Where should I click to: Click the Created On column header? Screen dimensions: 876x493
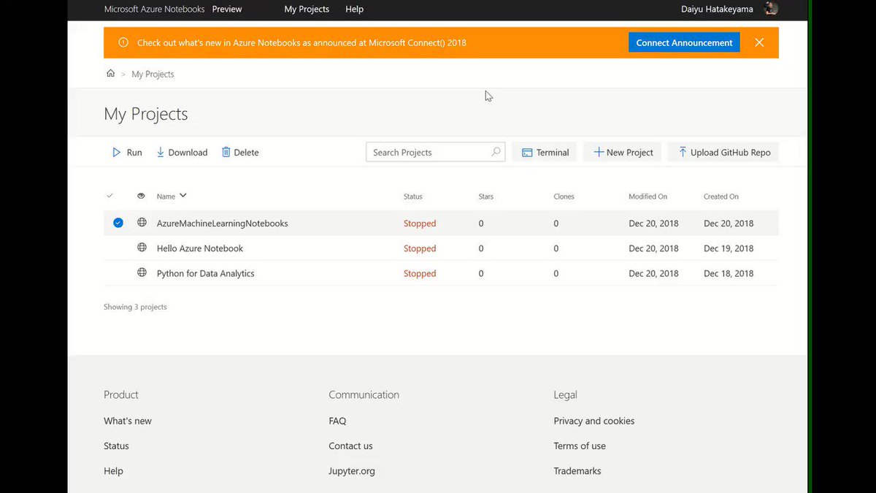pyautogui.click(x=721, y=196)
